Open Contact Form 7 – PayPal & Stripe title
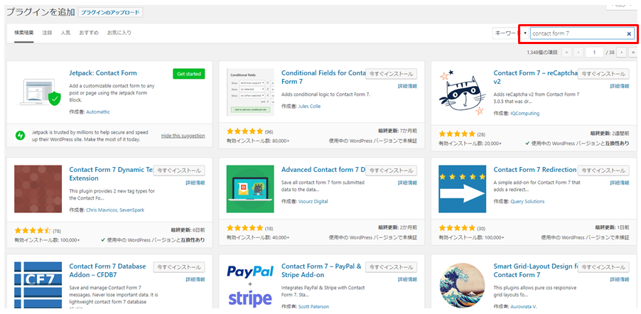641x314 pixels. point(321,270)
